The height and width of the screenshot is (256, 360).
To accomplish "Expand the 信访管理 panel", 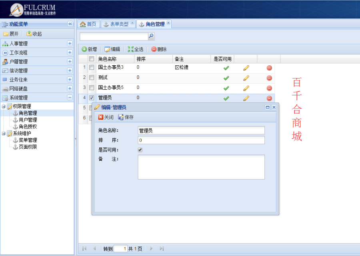I will (70, 71).
